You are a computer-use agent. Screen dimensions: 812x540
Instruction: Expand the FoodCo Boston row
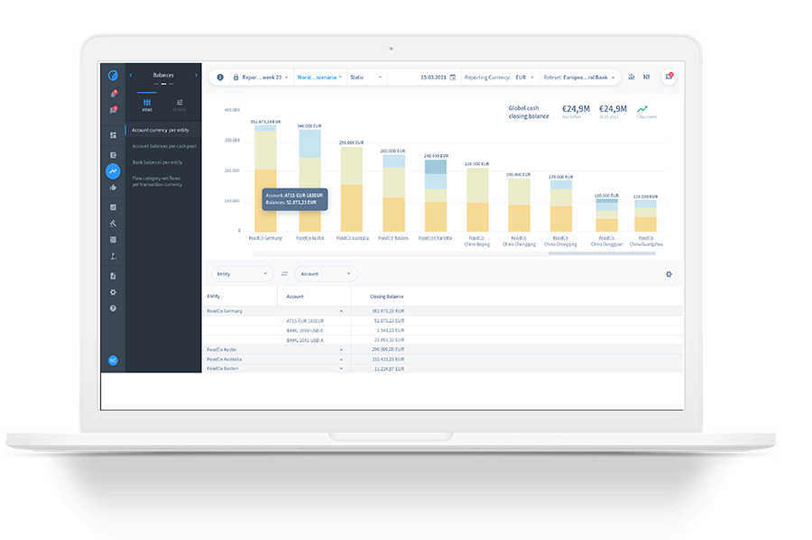coord(341,369)
